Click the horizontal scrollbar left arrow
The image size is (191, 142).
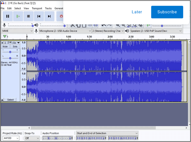coord(29,128)
